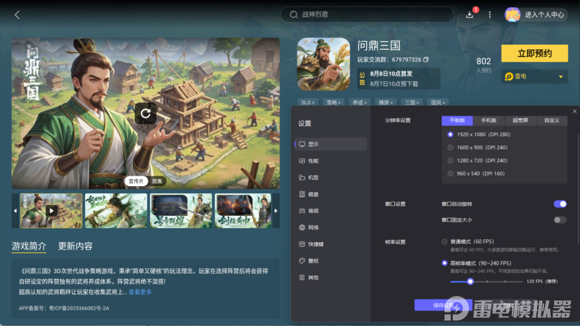Click the user avatar icon
The height and width of the screenshot is (326, 580).
[512, 15]
